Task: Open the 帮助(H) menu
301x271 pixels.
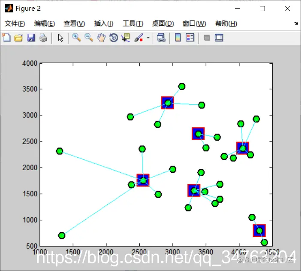Action: [x=226, y=24]
